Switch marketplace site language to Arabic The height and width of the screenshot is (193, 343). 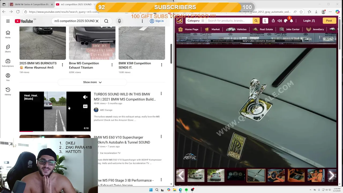(265, 21)
